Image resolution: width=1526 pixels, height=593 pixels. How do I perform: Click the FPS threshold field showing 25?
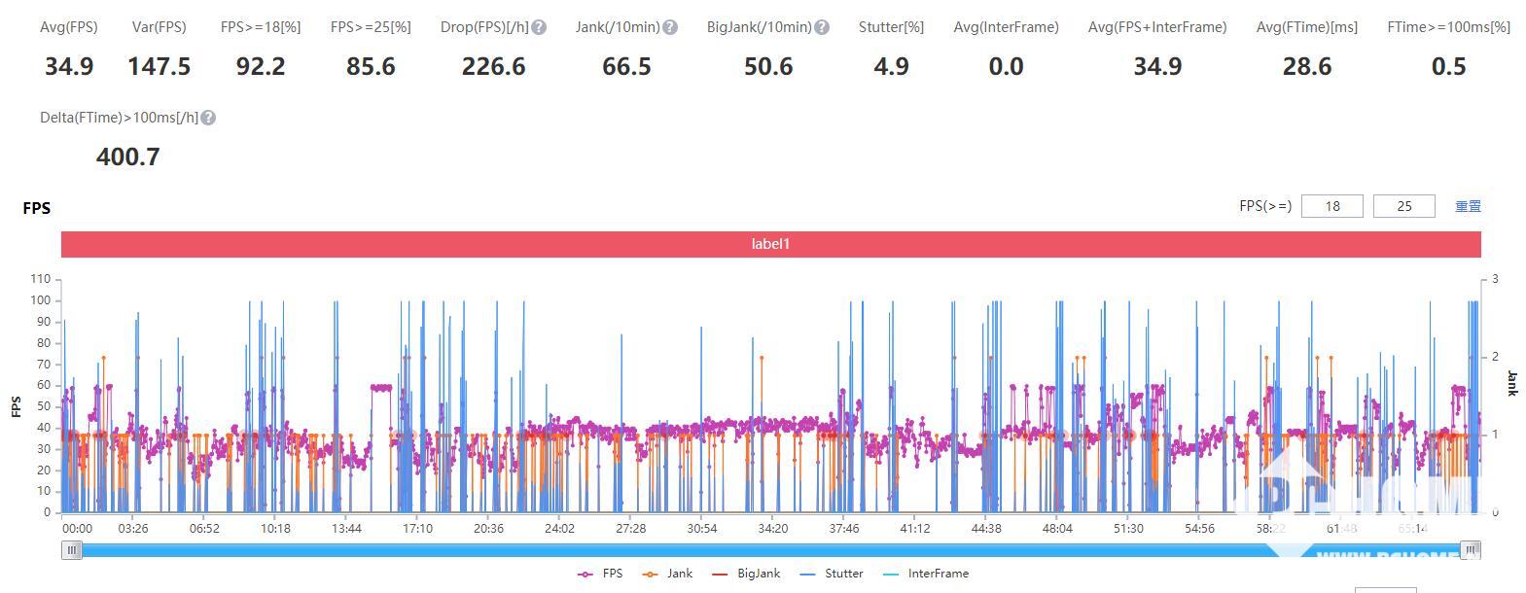1403,206
